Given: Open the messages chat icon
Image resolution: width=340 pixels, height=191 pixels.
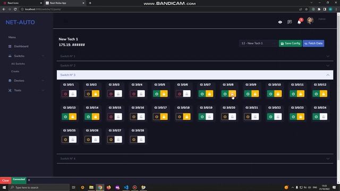Looking at the screenshot, I should [x=290, y=22].
